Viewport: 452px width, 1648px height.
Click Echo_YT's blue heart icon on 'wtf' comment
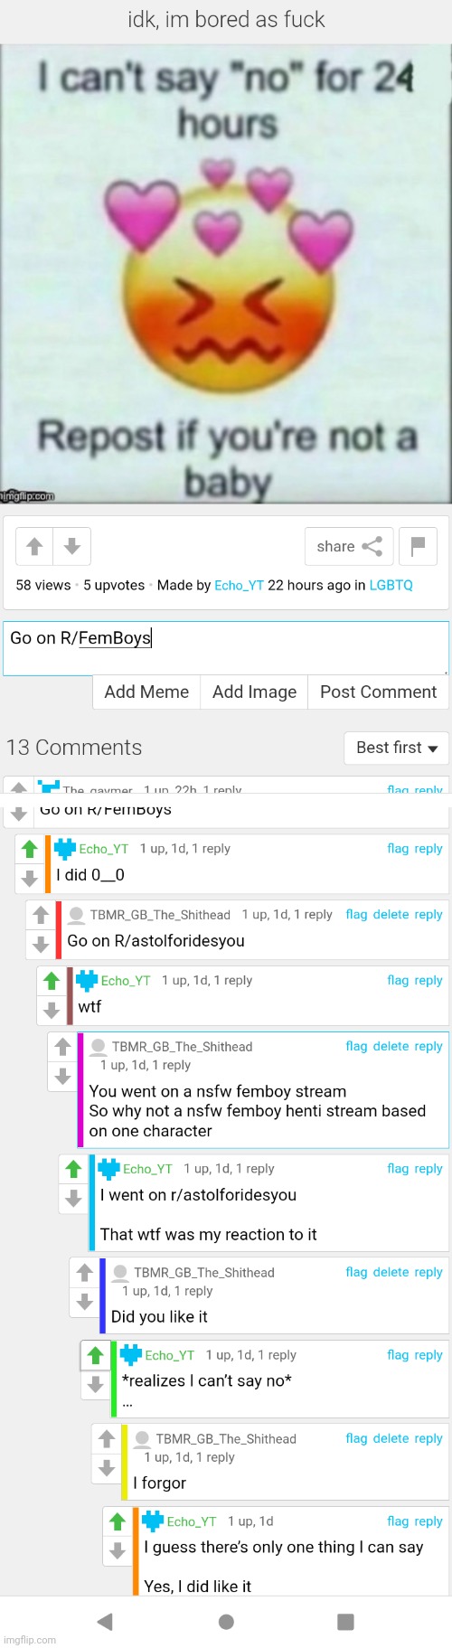point(87,980)
